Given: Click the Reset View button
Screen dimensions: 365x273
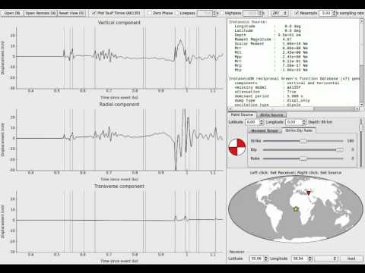Looking at the screenshot, I should click(x=71, y=13).
